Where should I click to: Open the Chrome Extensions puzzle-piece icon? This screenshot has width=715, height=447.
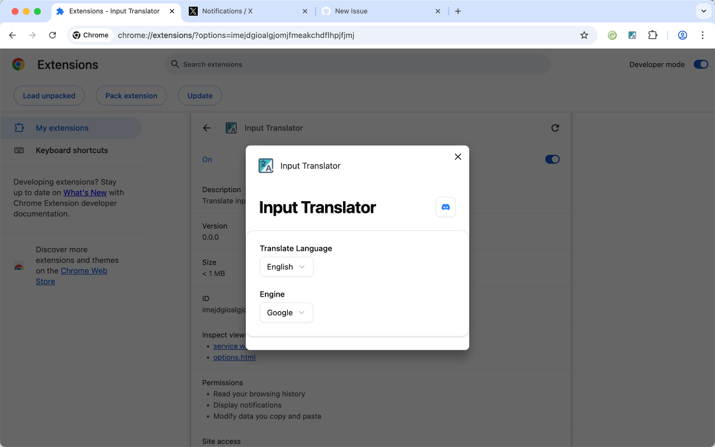pyautogui.click(x=652, y=35)
